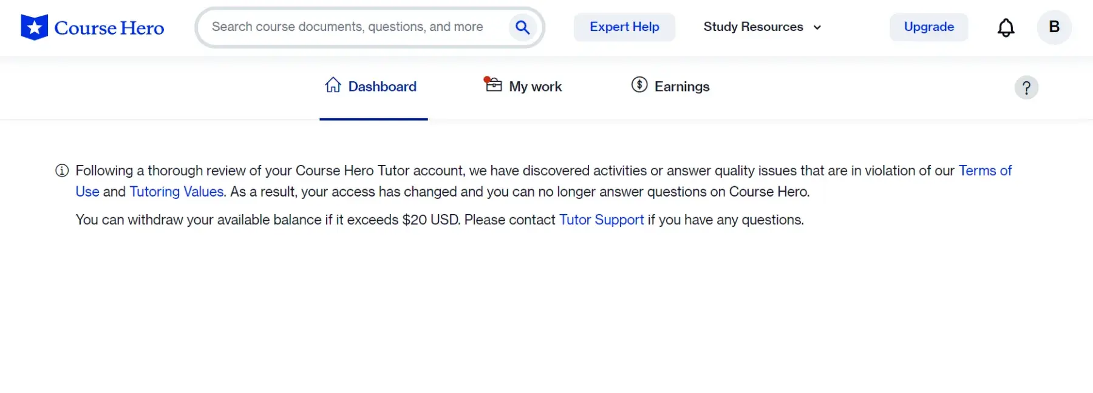Contact Tutor Support via the link
The image size is (1093, 393).
(x=601, y=220)
